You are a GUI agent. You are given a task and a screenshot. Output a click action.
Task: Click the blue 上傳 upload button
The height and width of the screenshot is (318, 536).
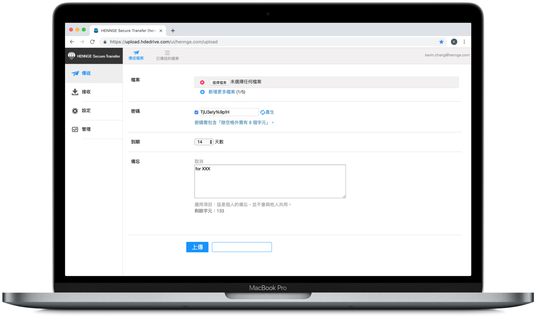click(197, 247)
